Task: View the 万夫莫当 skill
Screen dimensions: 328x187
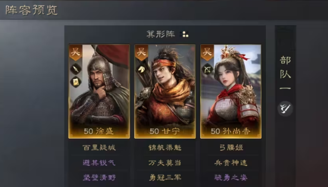Action: 165,162
